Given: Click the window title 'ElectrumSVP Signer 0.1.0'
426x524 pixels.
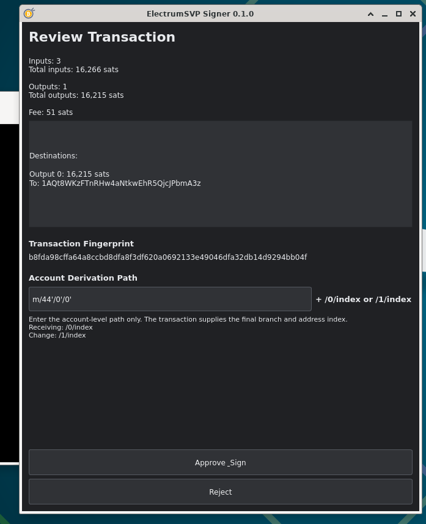Looking at the screenshot, I should (x=200, y=13).
